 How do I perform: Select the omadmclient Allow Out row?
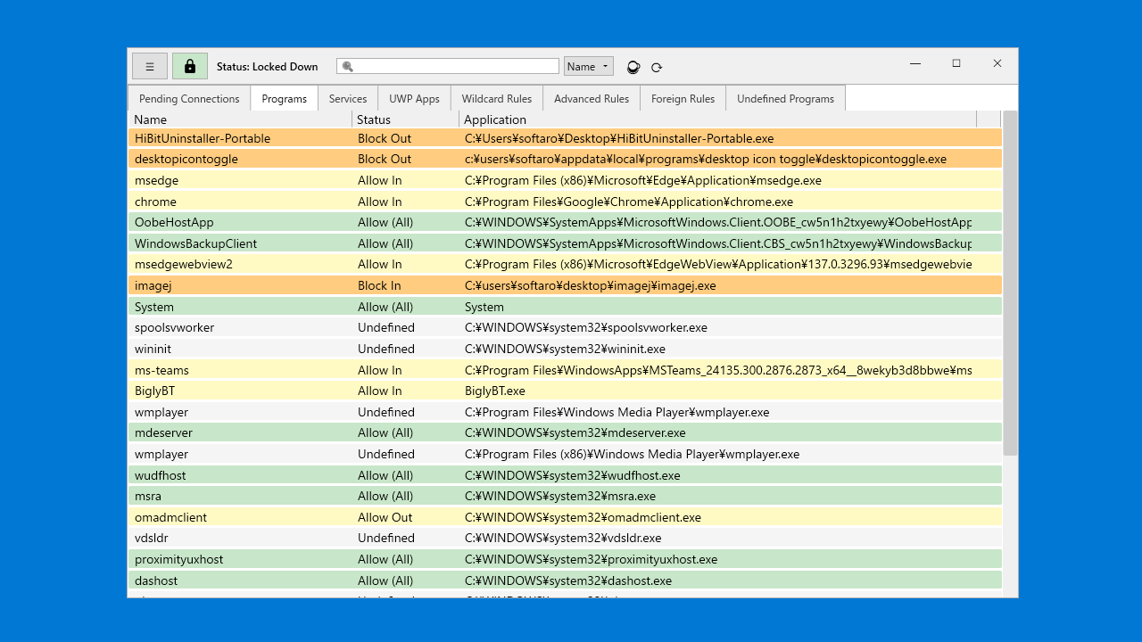coord(565,517)
